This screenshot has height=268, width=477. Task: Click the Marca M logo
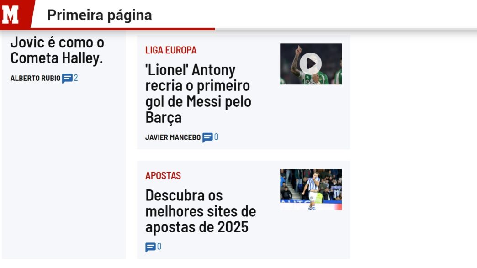tap(11, 15)
